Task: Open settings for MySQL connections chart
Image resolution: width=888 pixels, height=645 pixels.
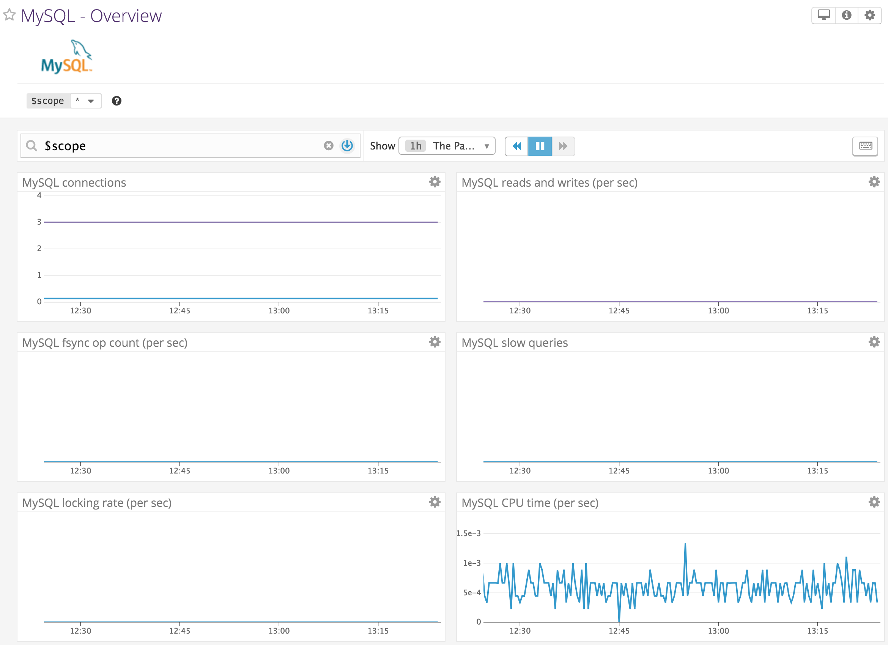Action: pos(435,182)
